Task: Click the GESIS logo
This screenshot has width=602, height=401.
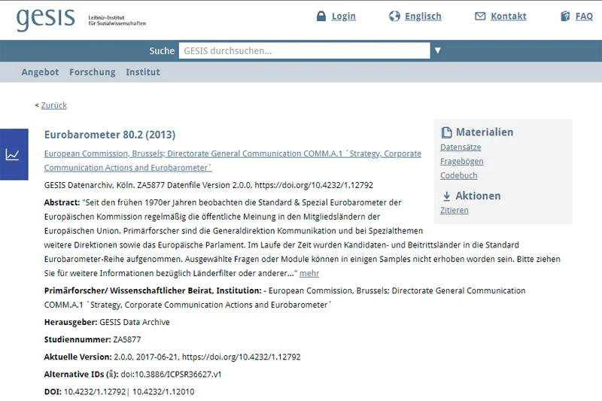Action: pyautogui.click(x=45, y=19)
